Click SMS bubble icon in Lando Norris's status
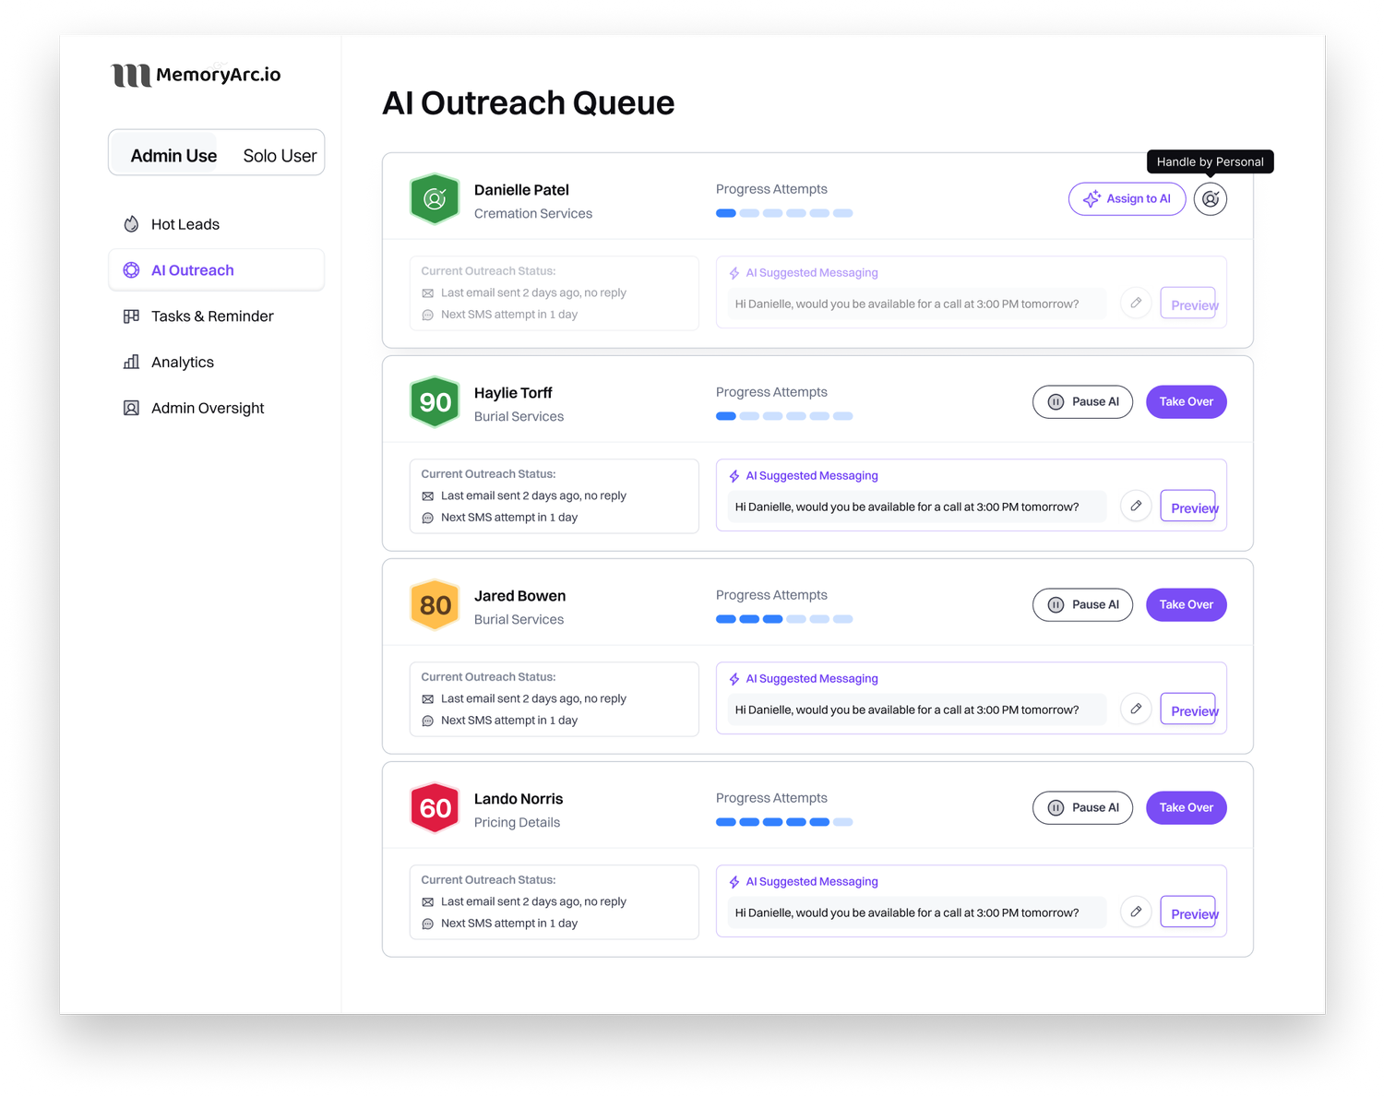This screenshot has height=1097, width=1384. click(427, 924)
